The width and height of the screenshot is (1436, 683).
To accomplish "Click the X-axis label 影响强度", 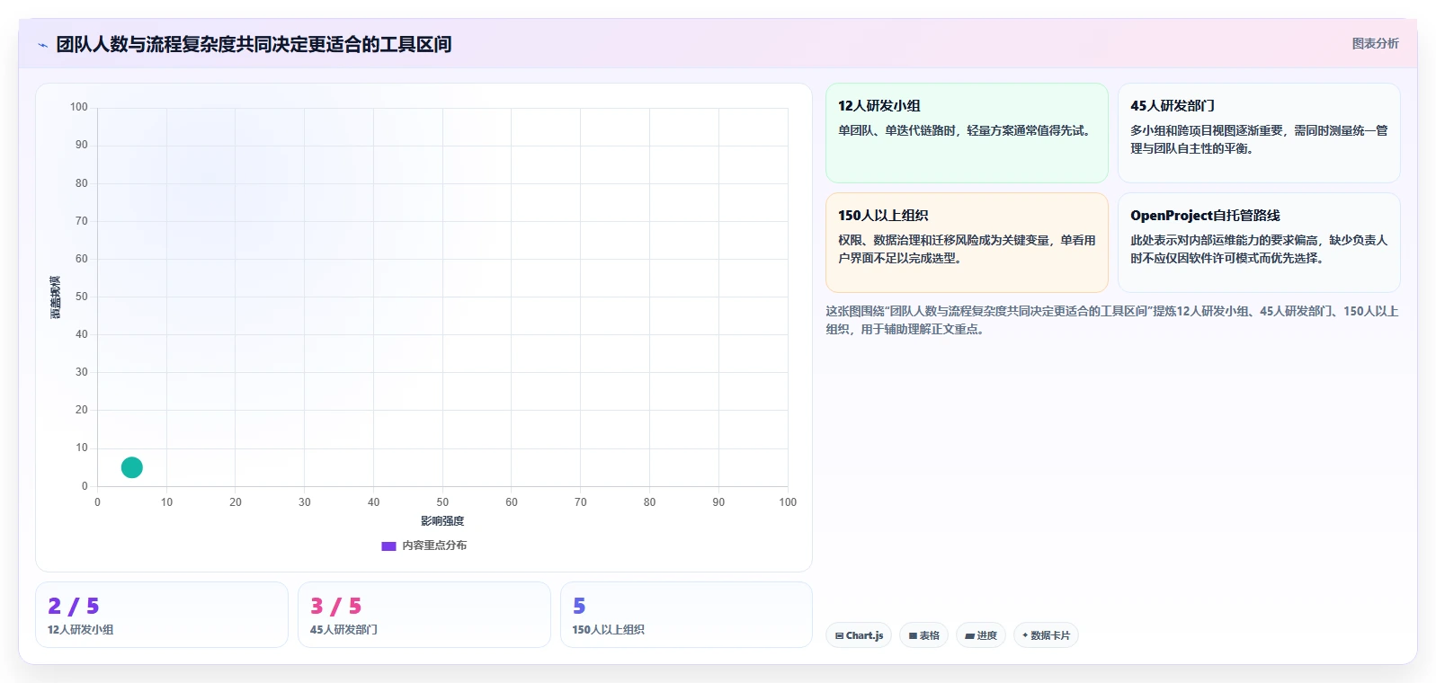I will pyautogui.click(x=442, y=521).
